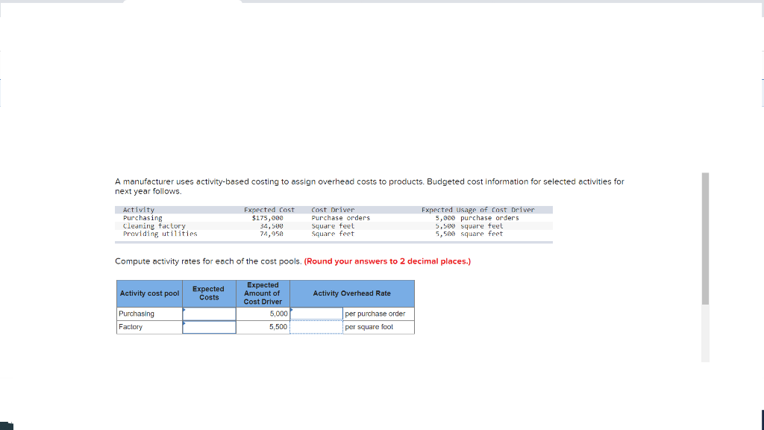Select the Activity cost pool header cell
The height and width of the screenshot is (430, 764).
[148, 293]
